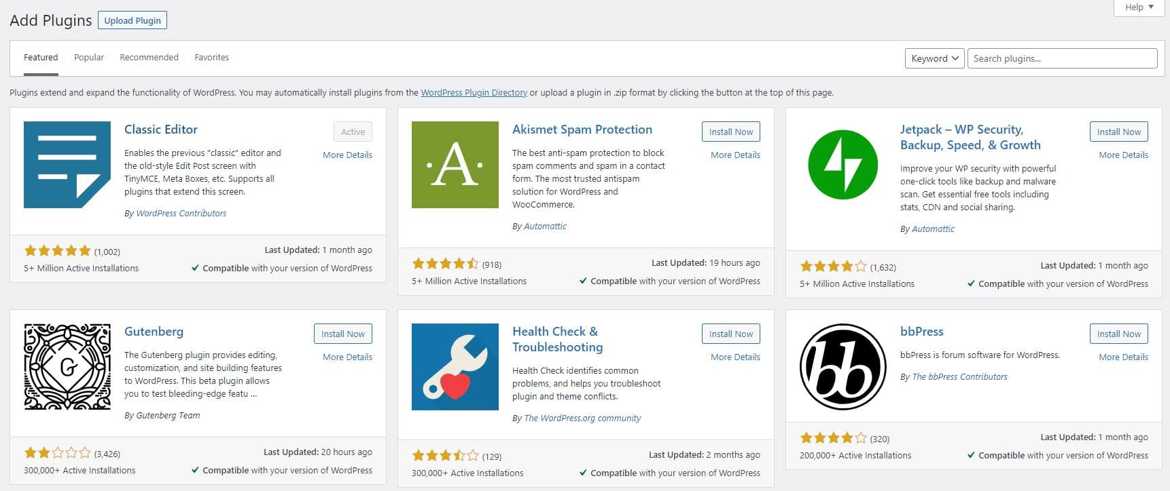Open Health Check & Troubleshooting title link

coord(558,339)
